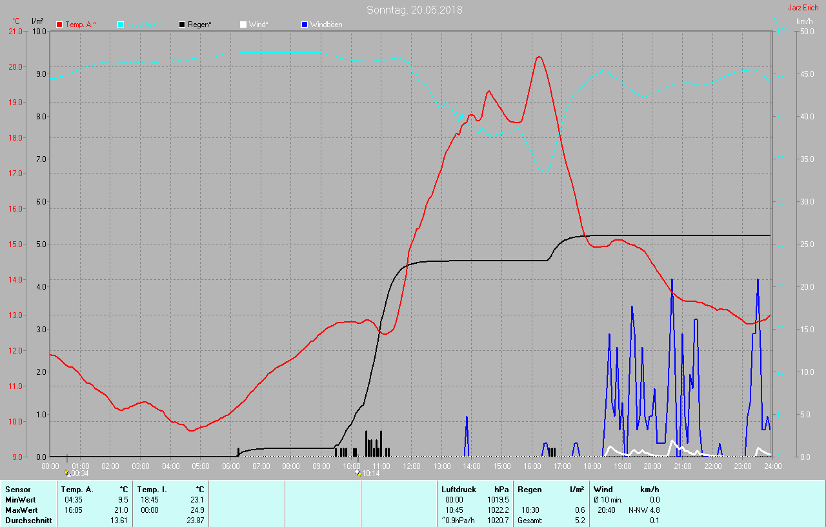Click the black Regen legend square

[x=182, y=25]
